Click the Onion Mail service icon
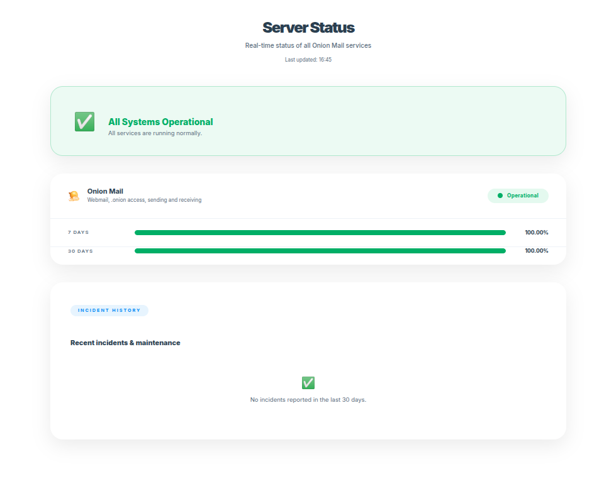The image size is (604, 486). [x=74, y=196]
